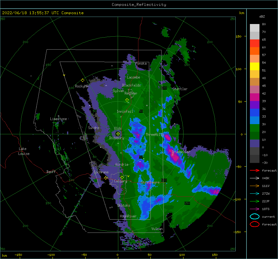
Task: Click the 2022/06/18 UTC timestamp
Action: 43,13
